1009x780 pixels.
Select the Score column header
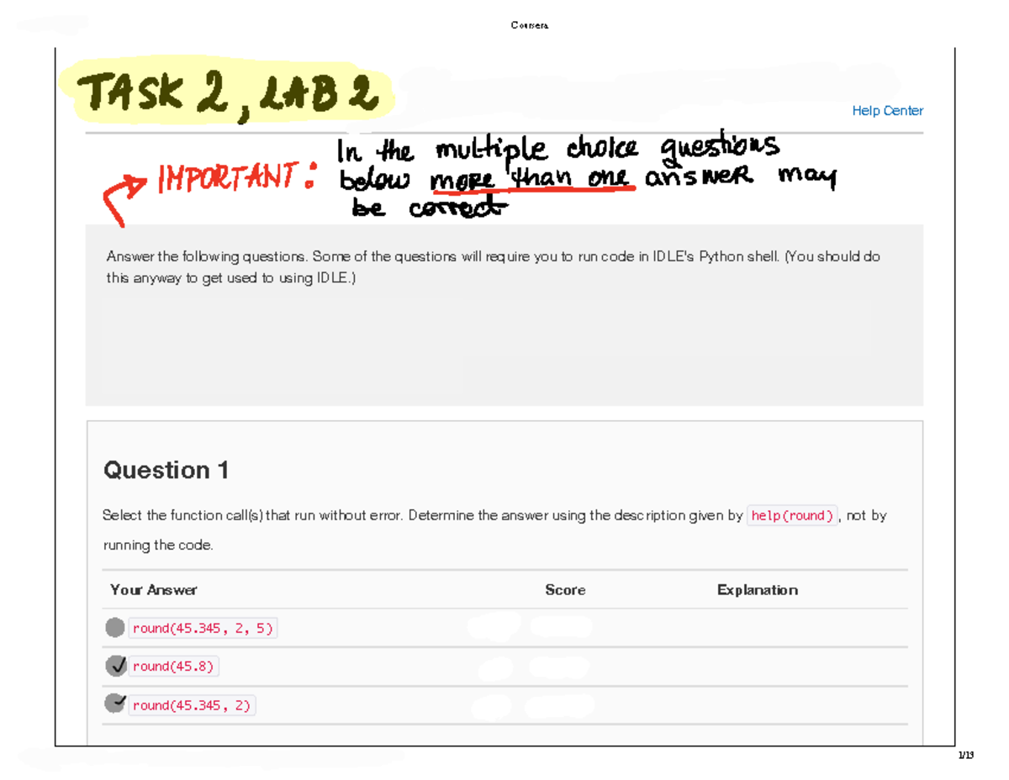click(564, 590)
